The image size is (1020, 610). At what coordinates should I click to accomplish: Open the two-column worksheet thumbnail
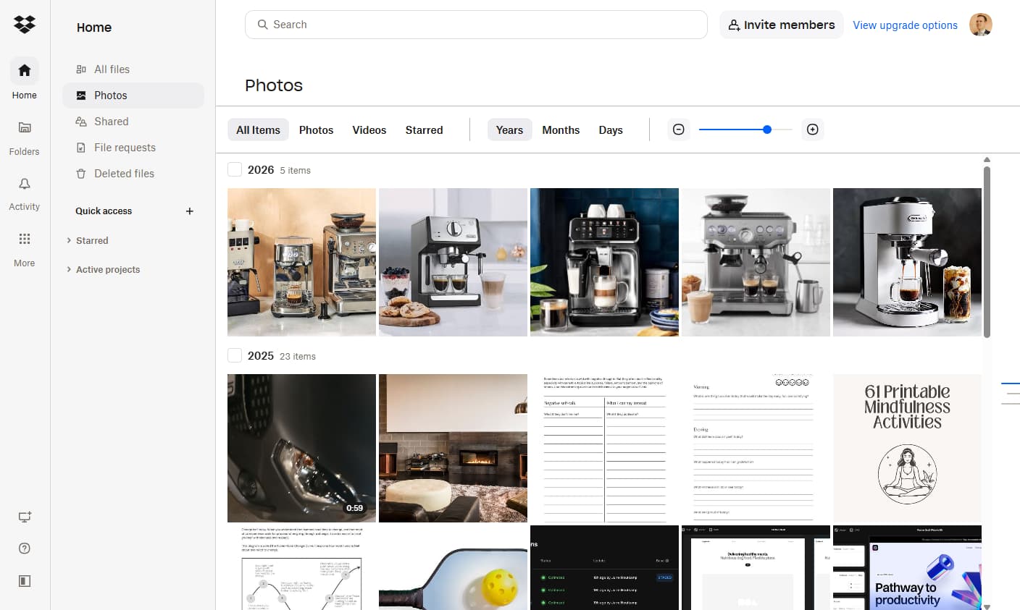point(604,448)
